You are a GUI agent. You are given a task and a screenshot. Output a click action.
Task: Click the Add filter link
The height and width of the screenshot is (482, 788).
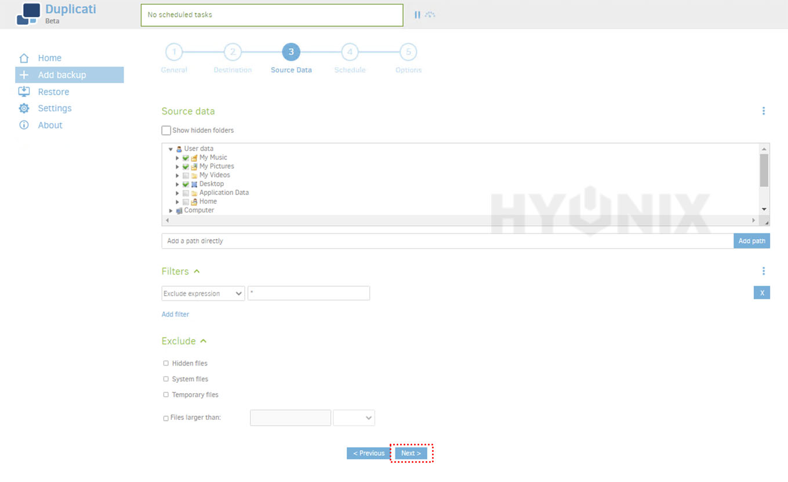point(175,314)
